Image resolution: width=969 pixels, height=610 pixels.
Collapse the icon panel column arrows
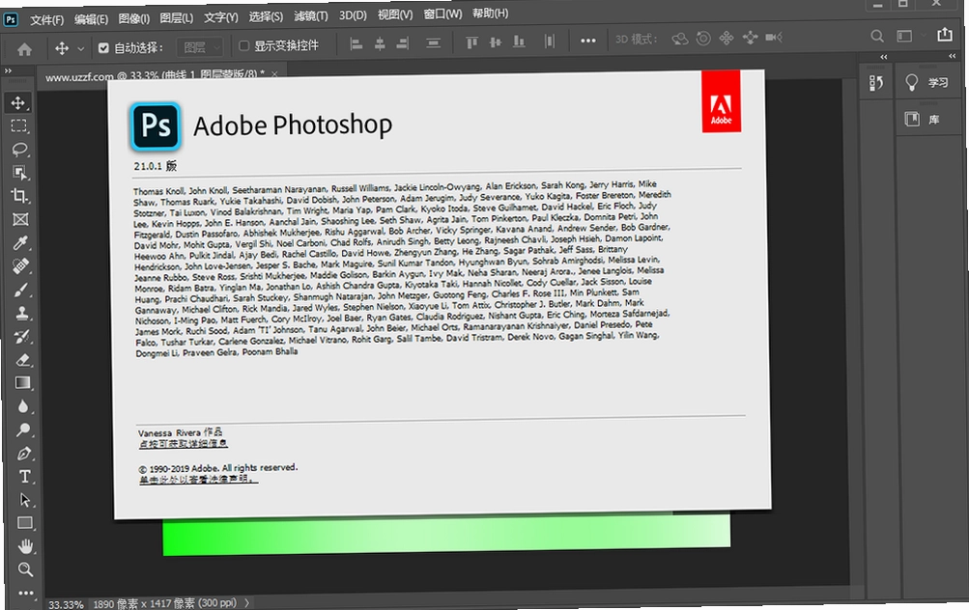pyautogui.click(x=884, y=57)
